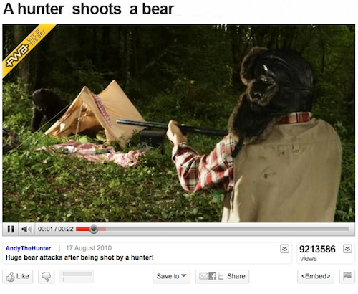Click the video progress slider knob

(94, 229)
